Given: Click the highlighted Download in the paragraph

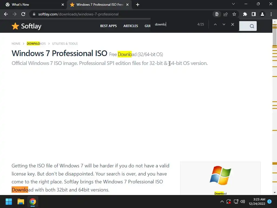Looking at the screenshot, I should coord(20,190).
